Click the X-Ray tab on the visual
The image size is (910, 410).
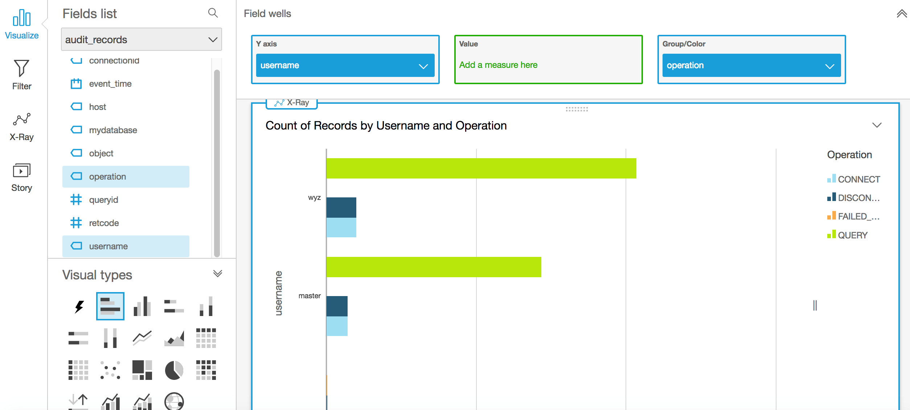pyautogui.click(x=292, y=103)
